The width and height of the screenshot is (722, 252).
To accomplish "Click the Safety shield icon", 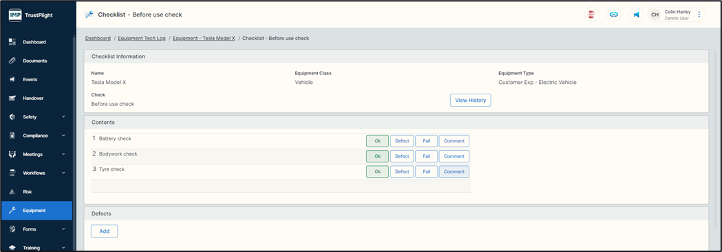I will pos(12,117).
